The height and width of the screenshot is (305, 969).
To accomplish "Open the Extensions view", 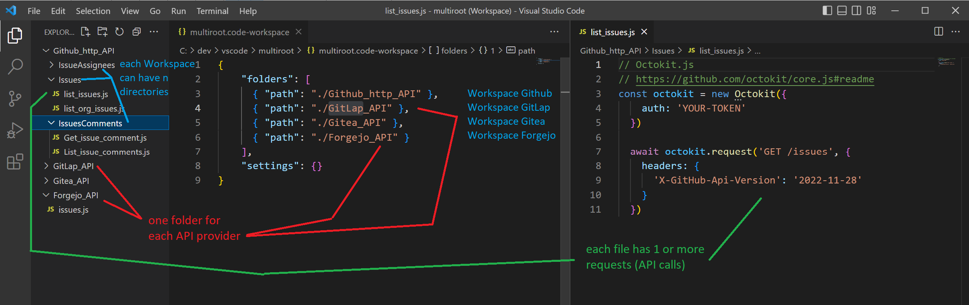I will (x=15, y=162).
